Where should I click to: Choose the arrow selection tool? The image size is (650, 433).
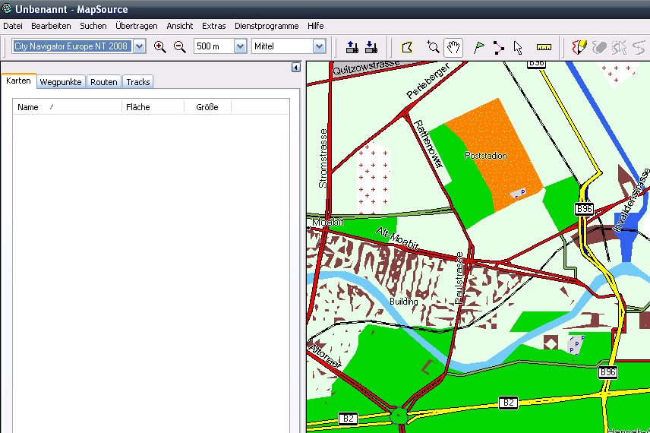(518, 46)
